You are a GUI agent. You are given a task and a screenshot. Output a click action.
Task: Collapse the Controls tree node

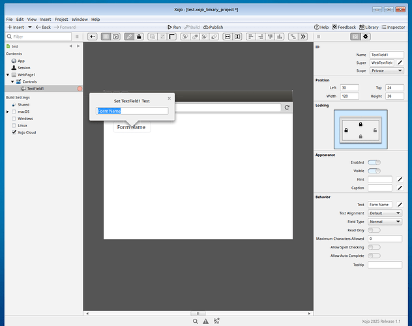coord(12,81)
